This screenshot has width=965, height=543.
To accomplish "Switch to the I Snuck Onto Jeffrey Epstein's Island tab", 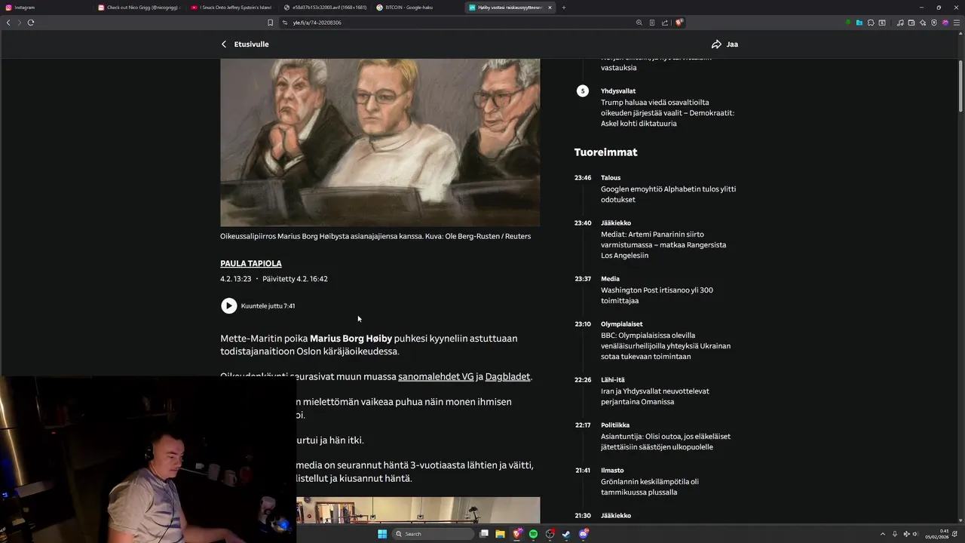I will click(231, 8).
